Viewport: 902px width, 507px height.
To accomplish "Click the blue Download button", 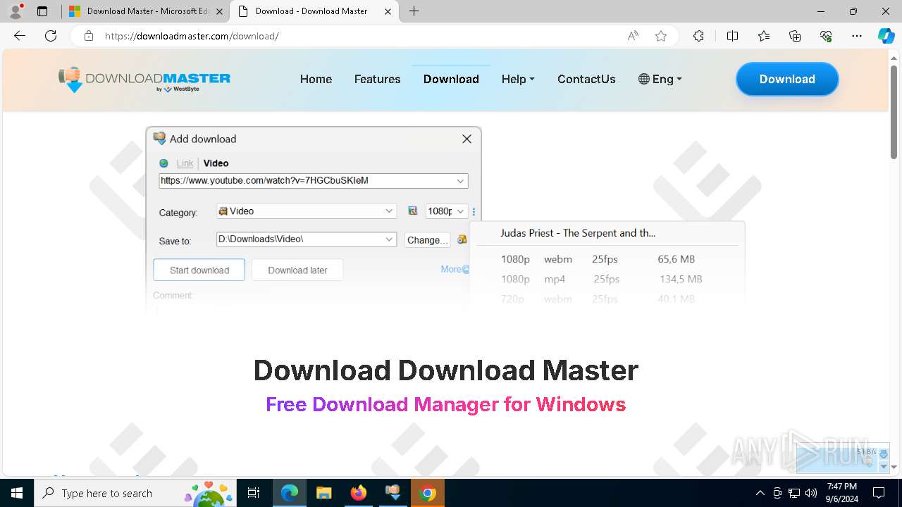I will (x=787, y=79).
